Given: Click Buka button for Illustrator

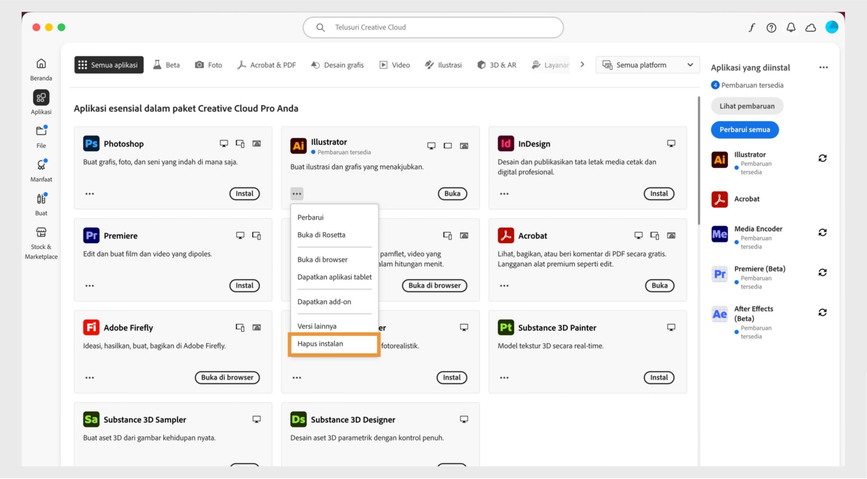Looking at the screenshot, I should (x=452, y=194).
